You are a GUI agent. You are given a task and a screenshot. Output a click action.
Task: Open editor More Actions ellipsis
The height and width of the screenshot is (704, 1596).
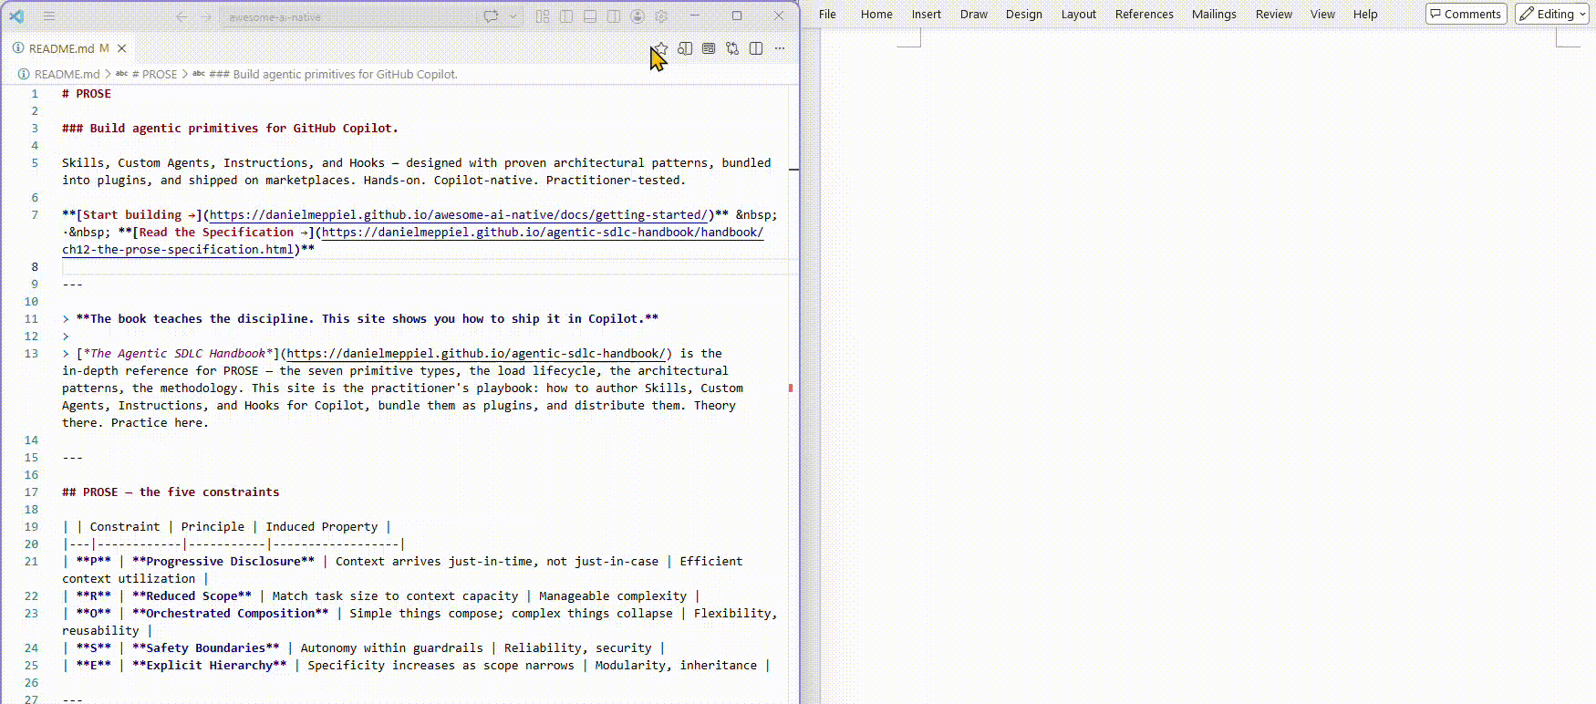(780, 48)
